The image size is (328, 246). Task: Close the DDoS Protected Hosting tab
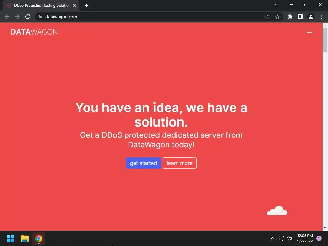click(x=74, y=5)
